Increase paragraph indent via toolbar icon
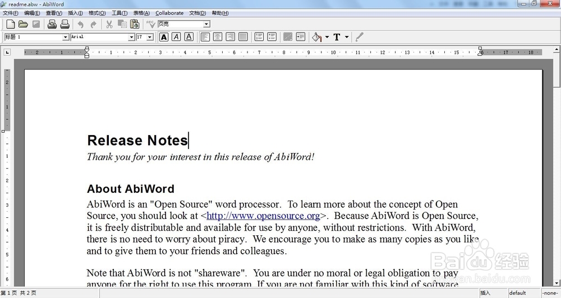 click(x=301, y=37)
